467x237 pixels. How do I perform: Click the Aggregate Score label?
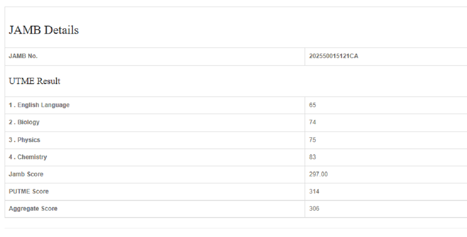click(x=33, y=209)
